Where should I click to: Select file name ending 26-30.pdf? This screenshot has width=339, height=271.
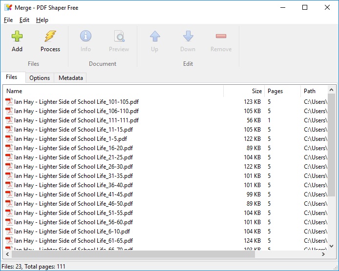click(x=73, y=167)
